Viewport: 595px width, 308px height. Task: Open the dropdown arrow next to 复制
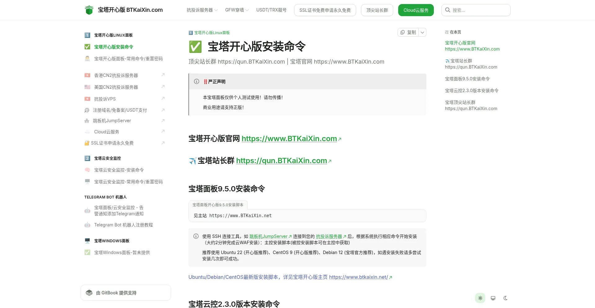click(x=422, y=32)
